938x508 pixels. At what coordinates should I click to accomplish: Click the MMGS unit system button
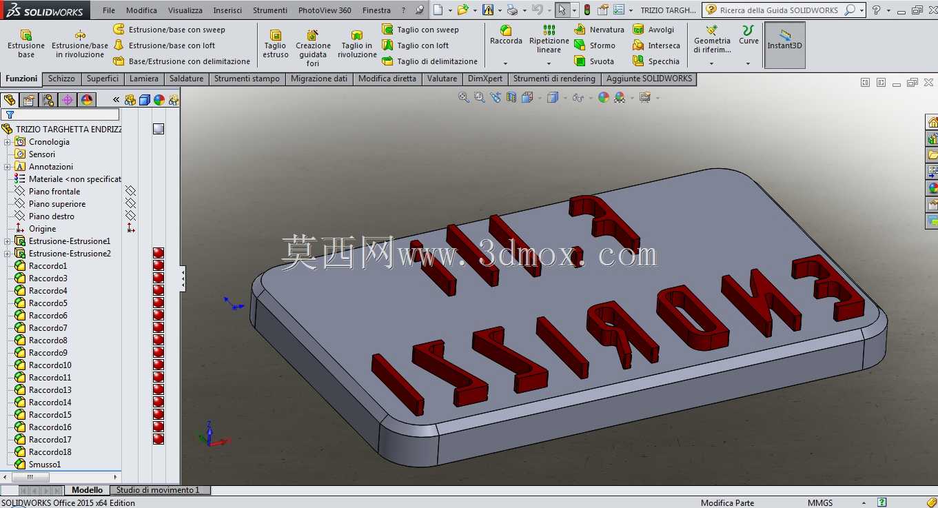(x=819, y=502)
